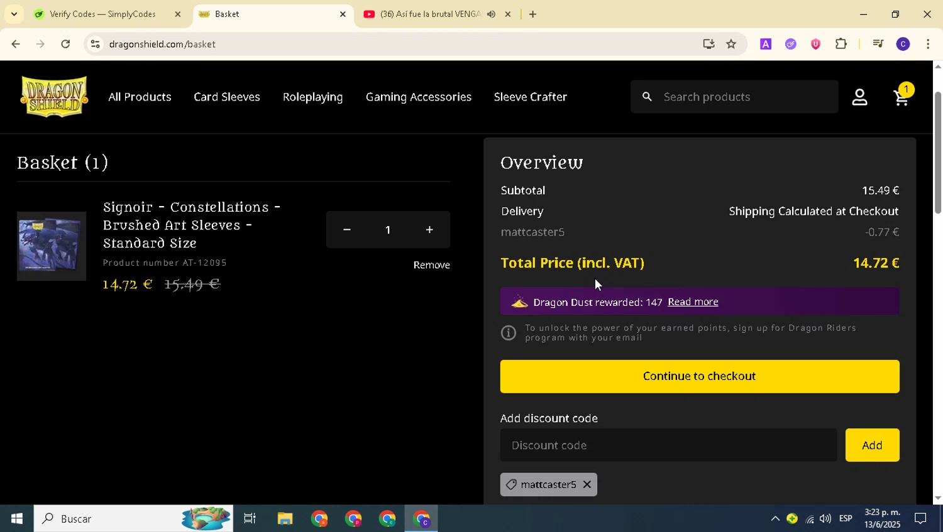
Task: Decrease quantity with minus button
Action: point(346,230)
